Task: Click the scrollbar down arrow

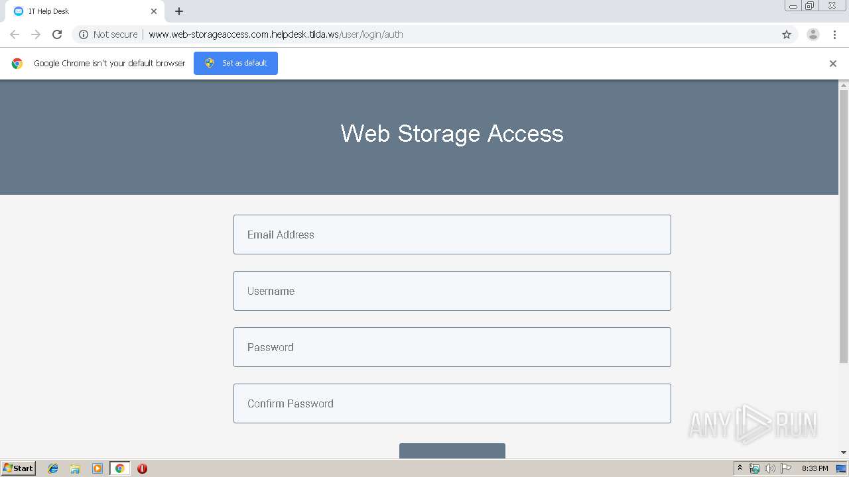Action: (x=844, y=452)
